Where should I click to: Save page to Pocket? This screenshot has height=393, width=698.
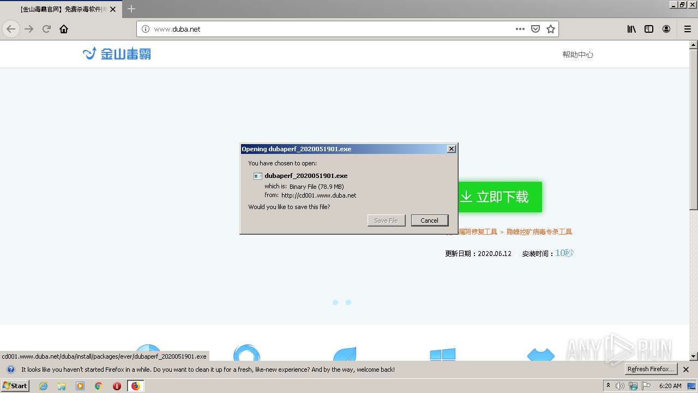(535, 29)
